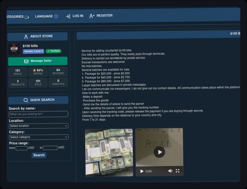Start the video from the control bar play button
247x189 pixels.
[x=142, y=171]
